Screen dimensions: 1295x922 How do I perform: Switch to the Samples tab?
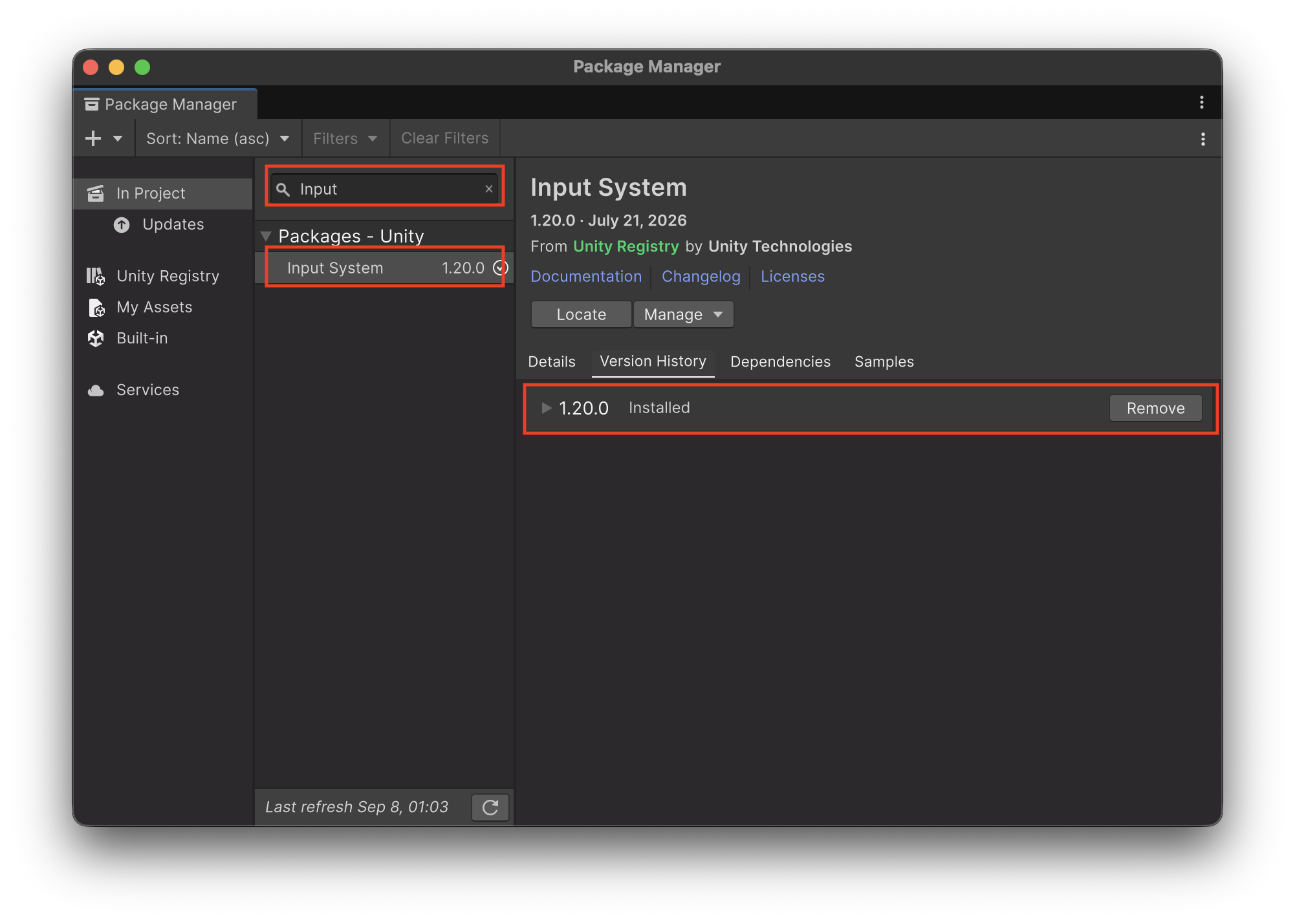(x=884, y=361)
